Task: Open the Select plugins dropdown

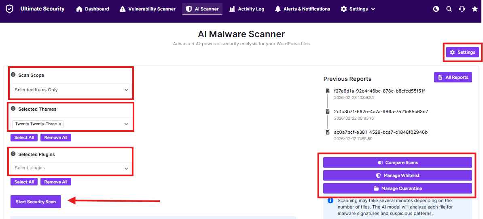Action: click(71, 168)
